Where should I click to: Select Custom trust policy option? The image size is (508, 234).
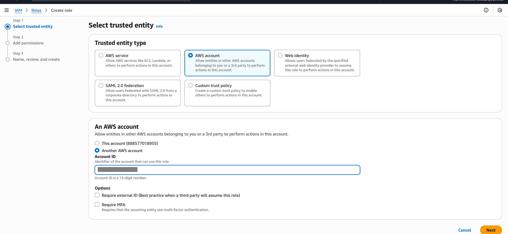click(191, 85)
